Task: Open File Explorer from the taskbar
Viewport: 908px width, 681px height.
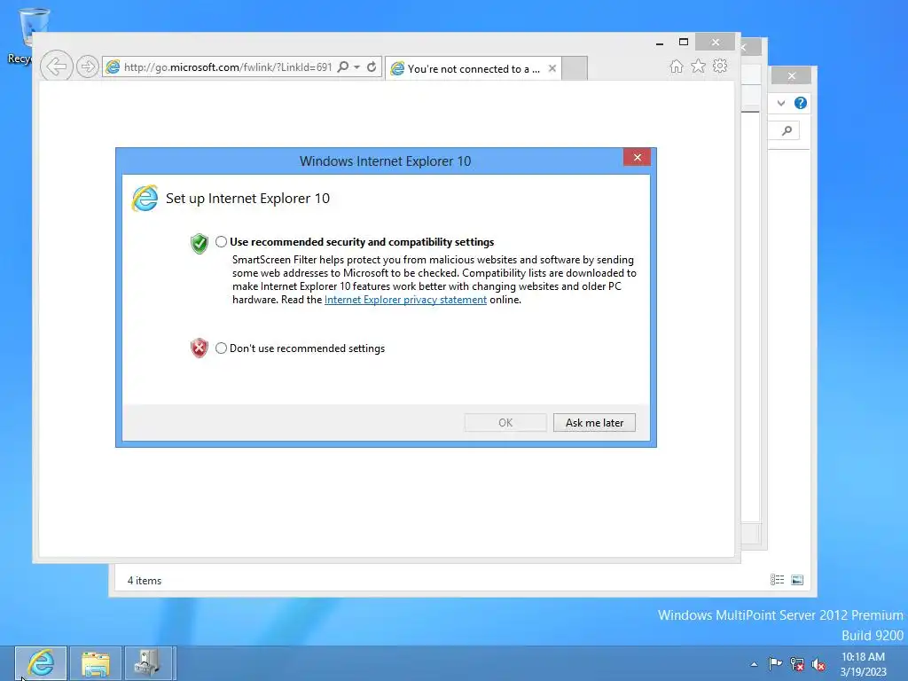Action: pos(96,663)
